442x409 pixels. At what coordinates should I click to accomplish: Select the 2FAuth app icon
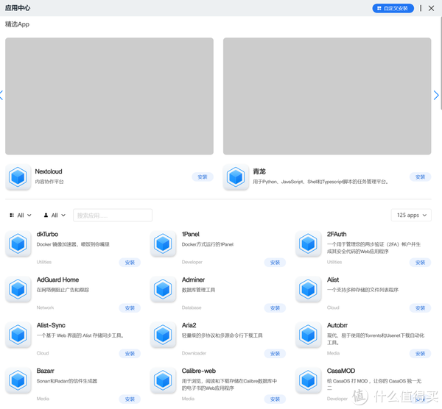(x=309, y=243)
